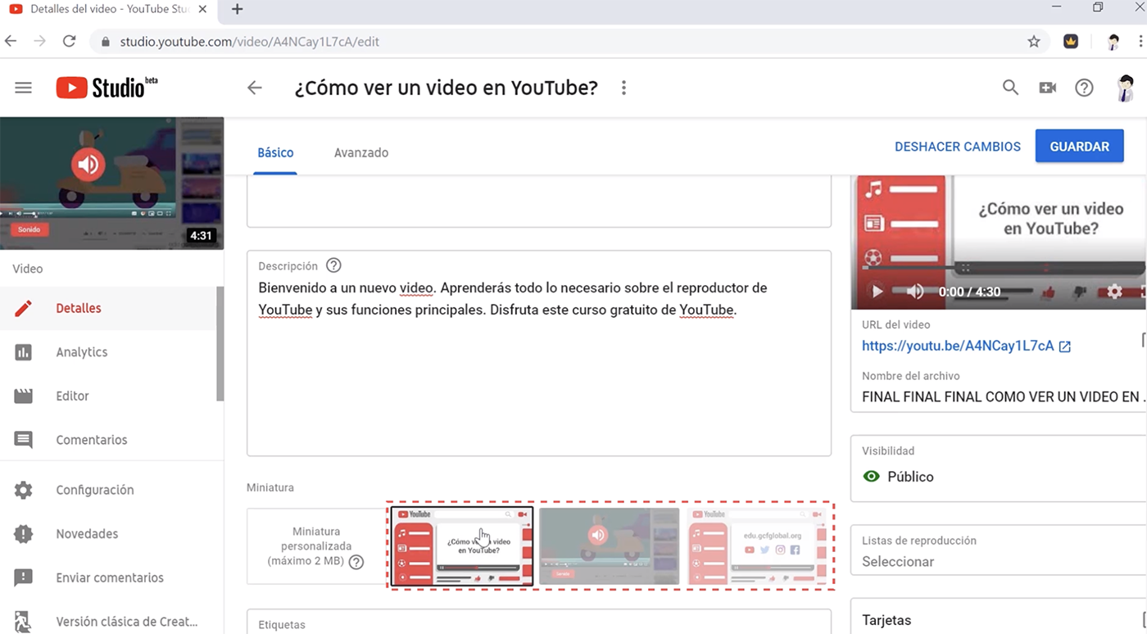Click the search magnifier icon in Studio header
This screenshot has height=634, width=1147.
tap(1011, 88)
